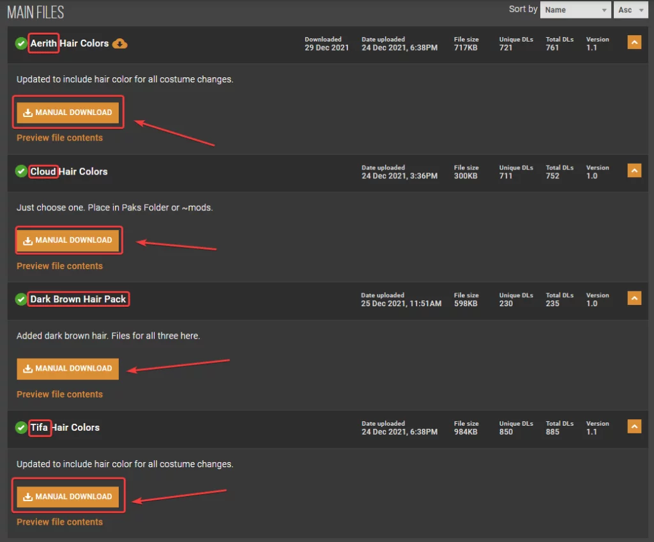The width and height of the screenshot is (654, 542).
Task: Open the Sort by Name dropdown
Action: (575, 10)
